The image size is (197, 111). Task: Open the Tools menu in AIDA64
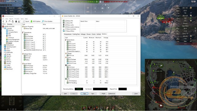click(x=22, y=19)
